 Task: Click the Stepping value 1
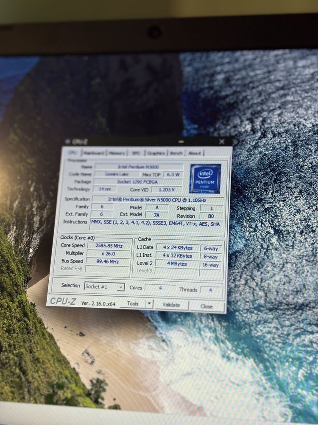point(212,208)
